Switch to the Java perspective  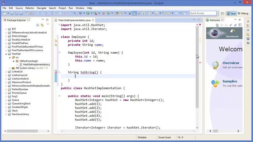231,13
